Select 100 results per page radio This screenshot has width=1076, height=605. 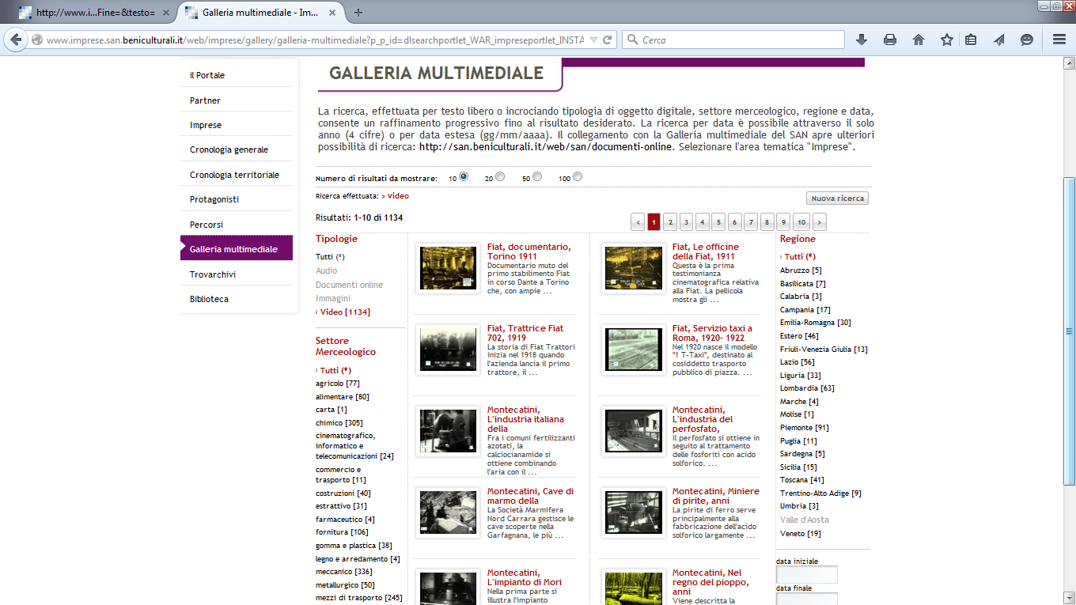[578, 176]
